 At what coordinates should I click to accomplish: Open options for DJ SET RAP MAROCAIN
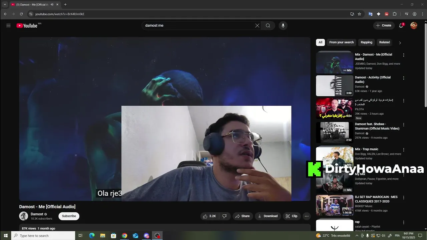(403, 198)
